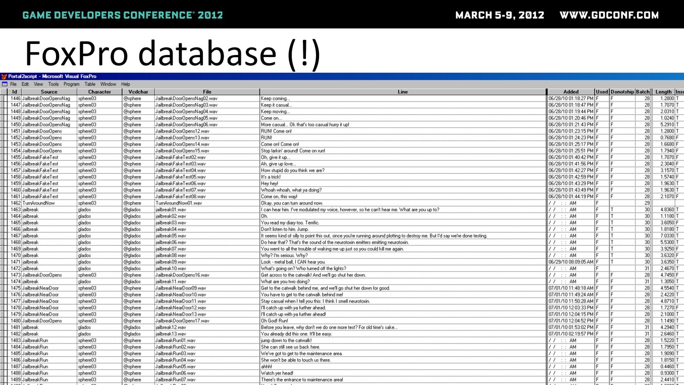Click the line "What are you two doing?"
Screen dimensions: 684x385
tap(285, 282)
